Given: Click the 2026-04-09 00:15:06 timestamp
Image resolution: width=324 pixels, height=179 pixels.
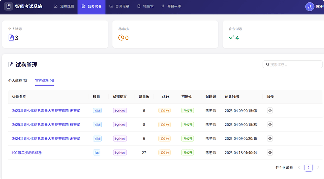Looking at the screenshot, I should [241, 111].
